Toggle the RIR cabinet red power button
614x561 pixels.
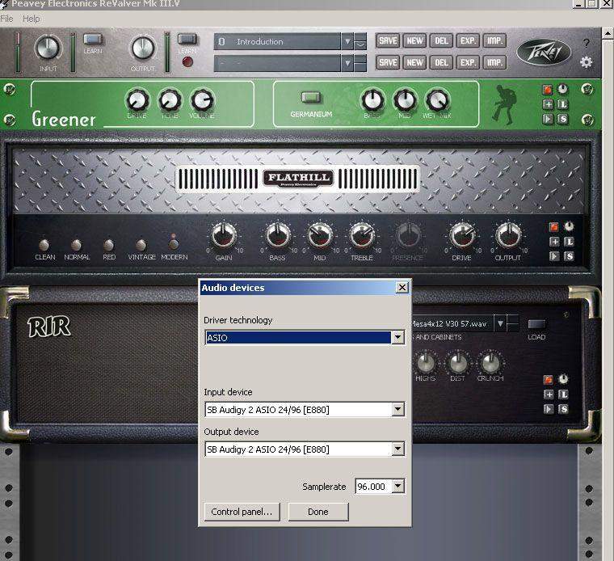coord(549,380)
